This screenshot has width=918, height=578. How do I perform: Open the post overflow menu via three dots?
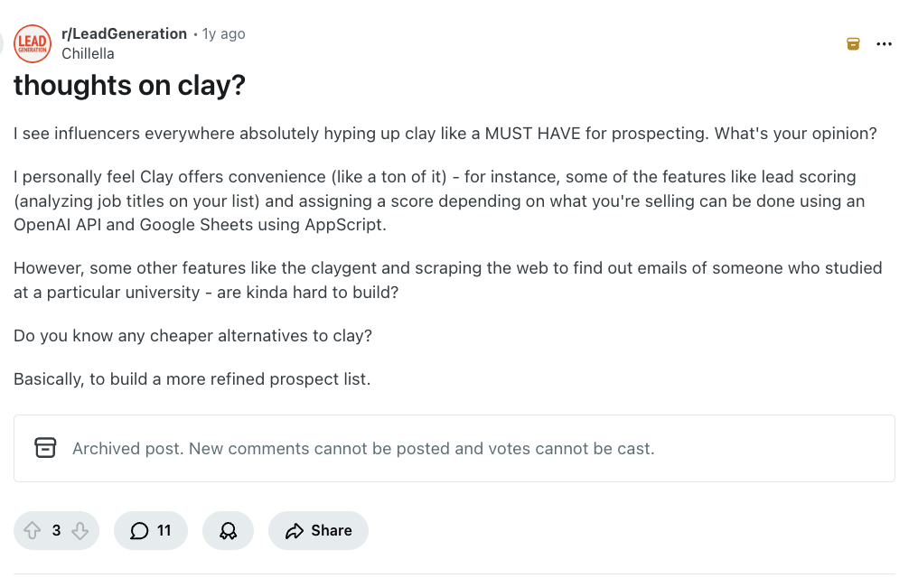885,42
